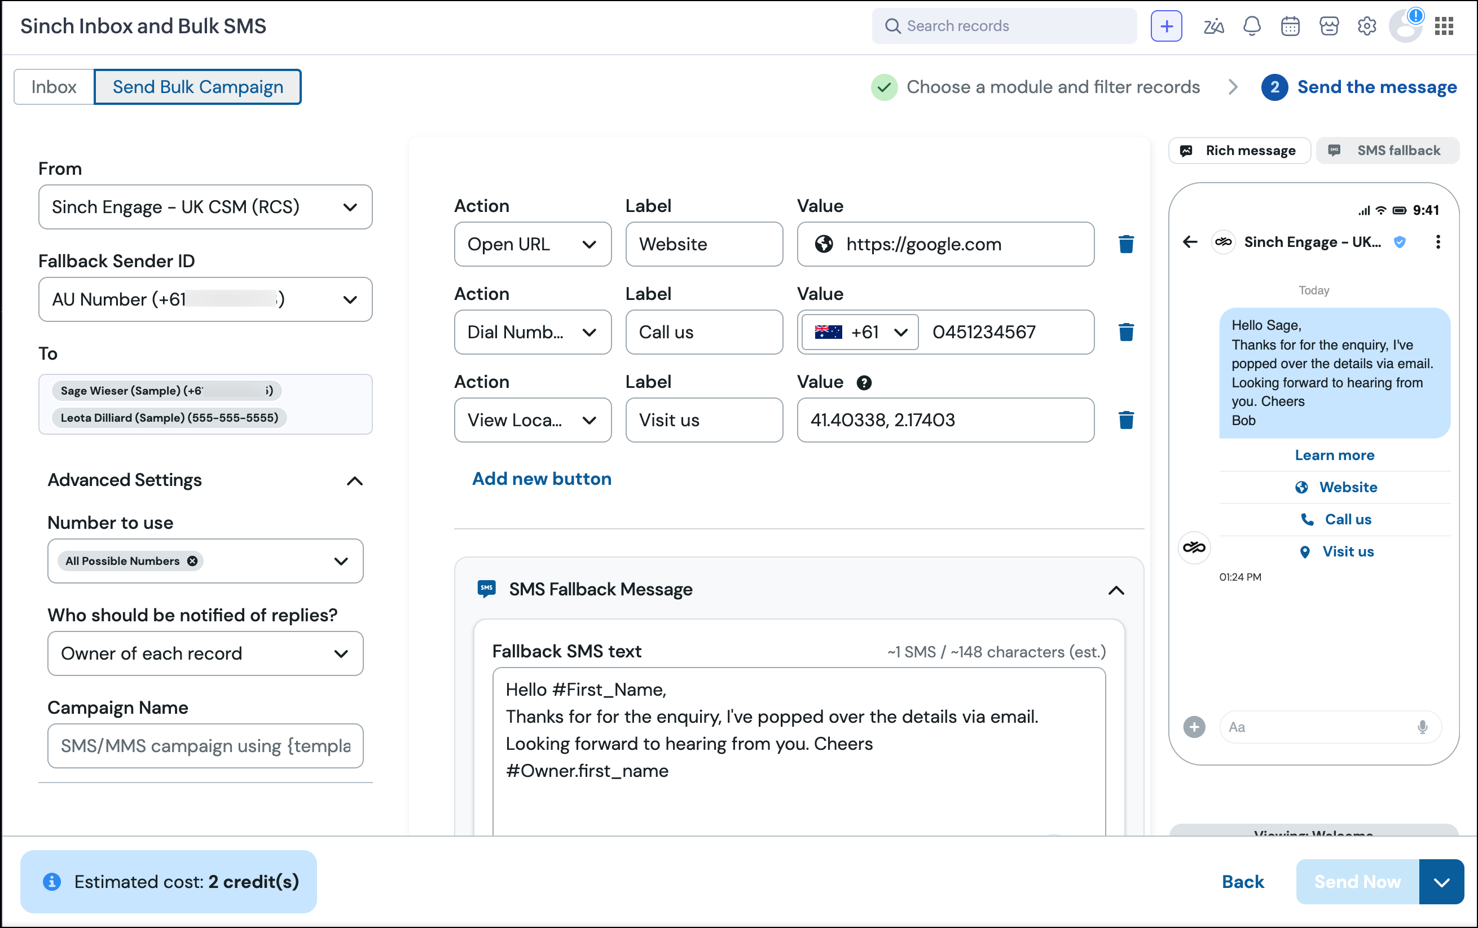
Task: Click the Search records field
Action: [1004, 26]
